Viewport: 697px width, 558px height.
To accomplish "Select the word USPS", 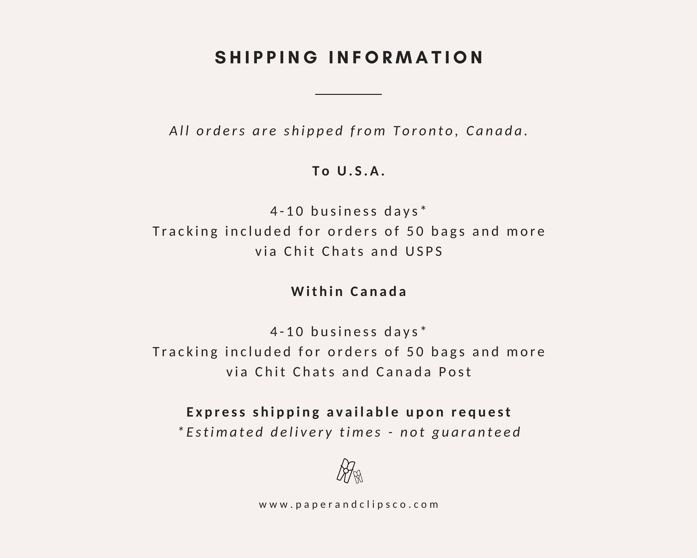I will pyautogui.click(x=424, y=252).
